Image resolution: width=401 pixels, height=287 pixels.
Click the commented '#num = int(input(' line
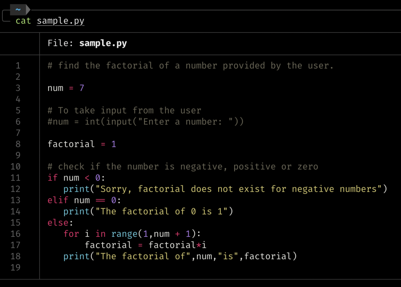(x=146, y=122)
